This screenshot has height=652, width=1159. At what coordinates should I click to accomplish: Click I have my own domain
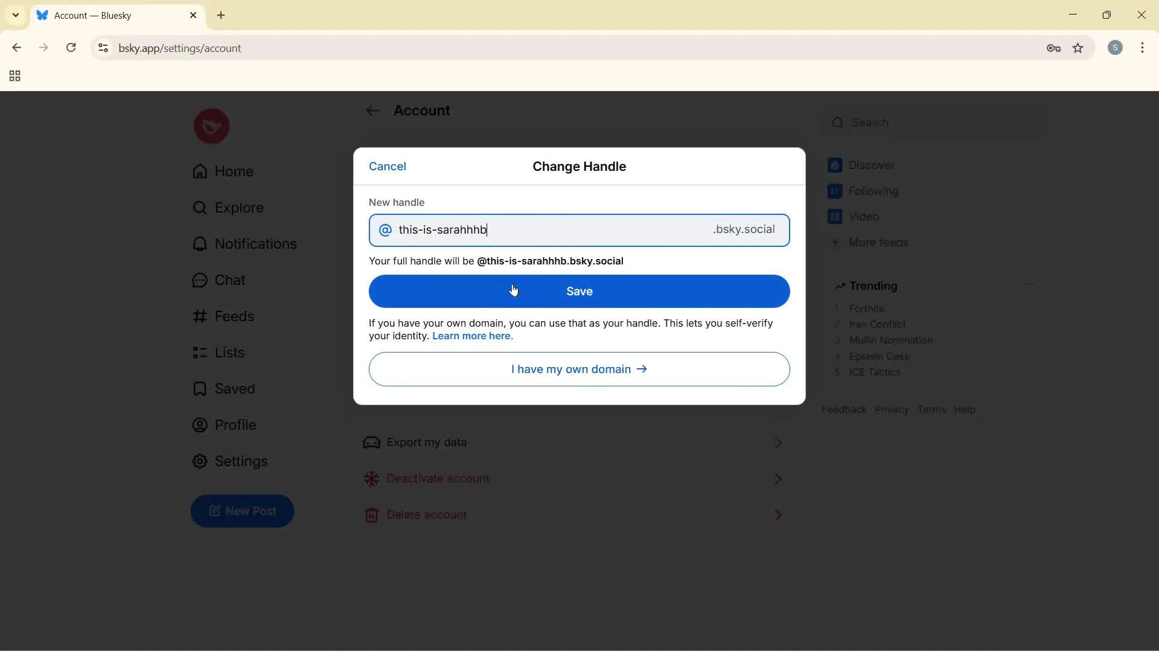tap(579, 369)
